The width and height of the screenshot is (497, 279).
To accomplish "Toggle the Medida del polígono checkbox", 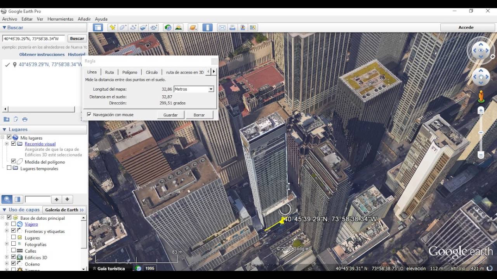I will click(14, 161).
